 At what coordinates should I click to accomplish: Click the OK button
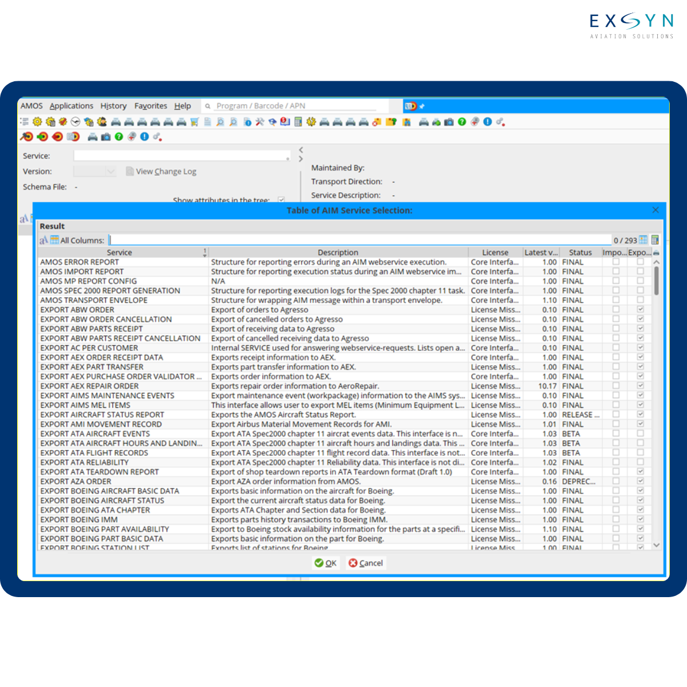(x=325, y=563)
